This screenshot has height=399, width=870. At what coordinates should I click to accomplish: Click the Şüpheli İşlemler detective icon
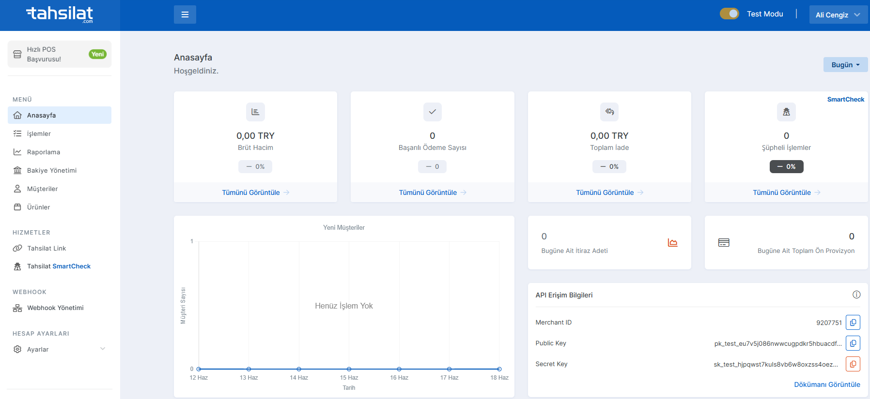click(x=786, y=112)
